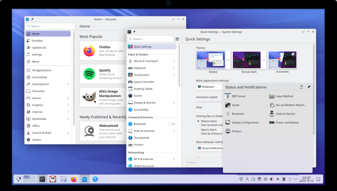
Task: Open the Spotify app listing
Action: 102,73
